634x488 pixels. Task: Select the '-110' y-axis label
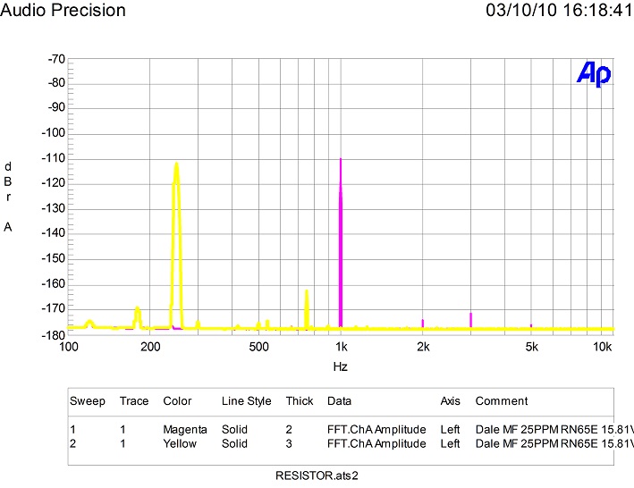54,158
